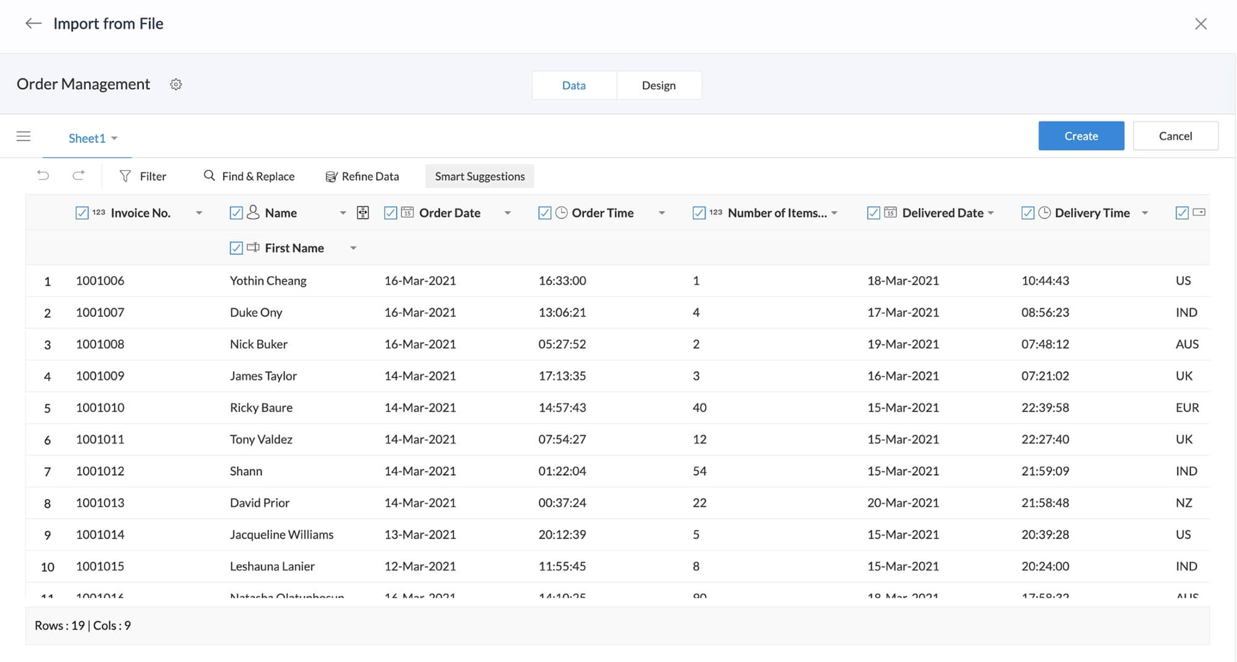Open settings gear next to Order Management
Screen dimensions: 1237x662
point(176,84)
